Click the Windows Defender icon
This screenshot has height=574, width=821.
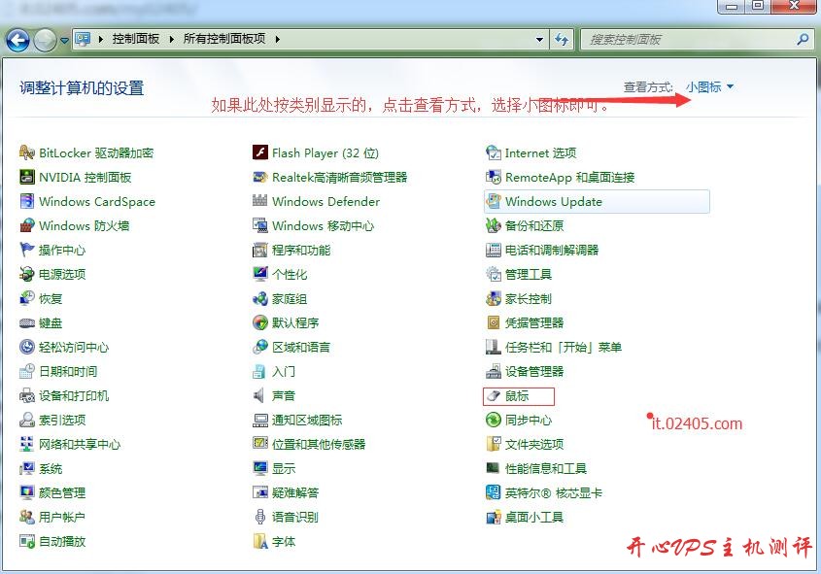tap(260, 201)
